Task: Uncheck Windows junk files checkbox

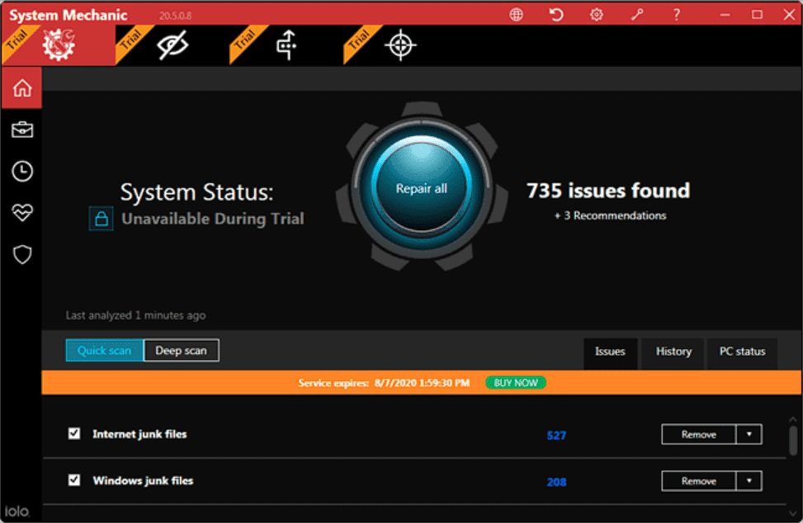Action: click(74, 480)
